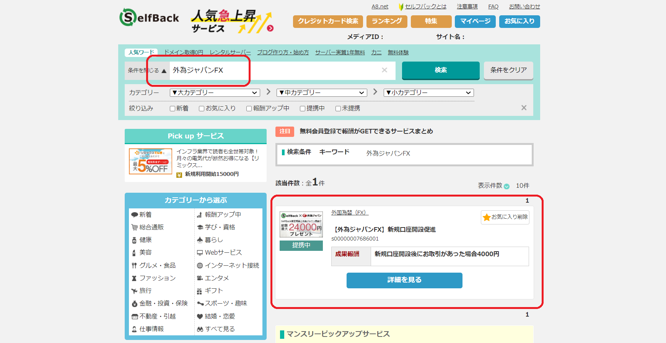Click the 不動産・引越 category icon

click(135, 317)
